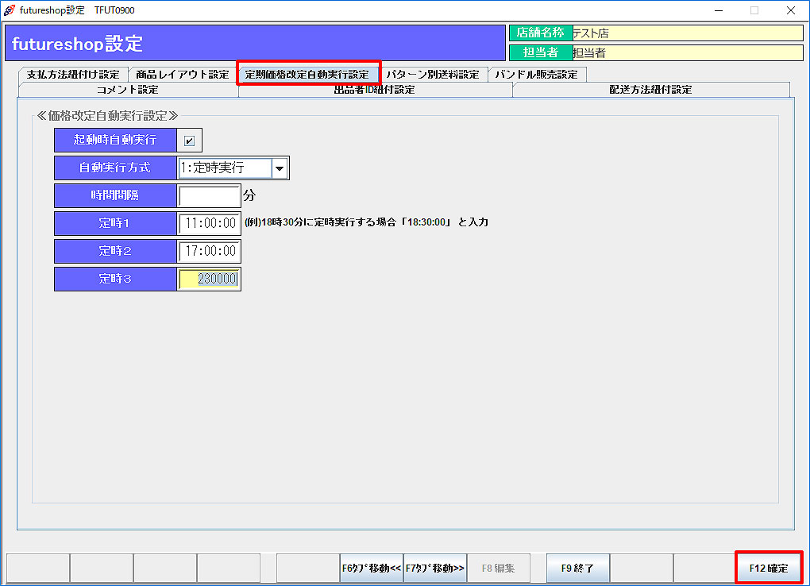Select the 定期価格改定自動実行設定 tab
The image size is (810, 586).
pos(309,75)
